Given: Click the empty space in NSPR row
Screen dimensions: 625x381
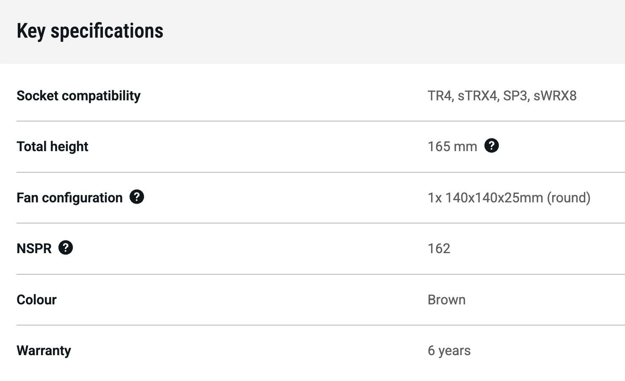Looking at the screenshot, I should click(x=250, y=248).
